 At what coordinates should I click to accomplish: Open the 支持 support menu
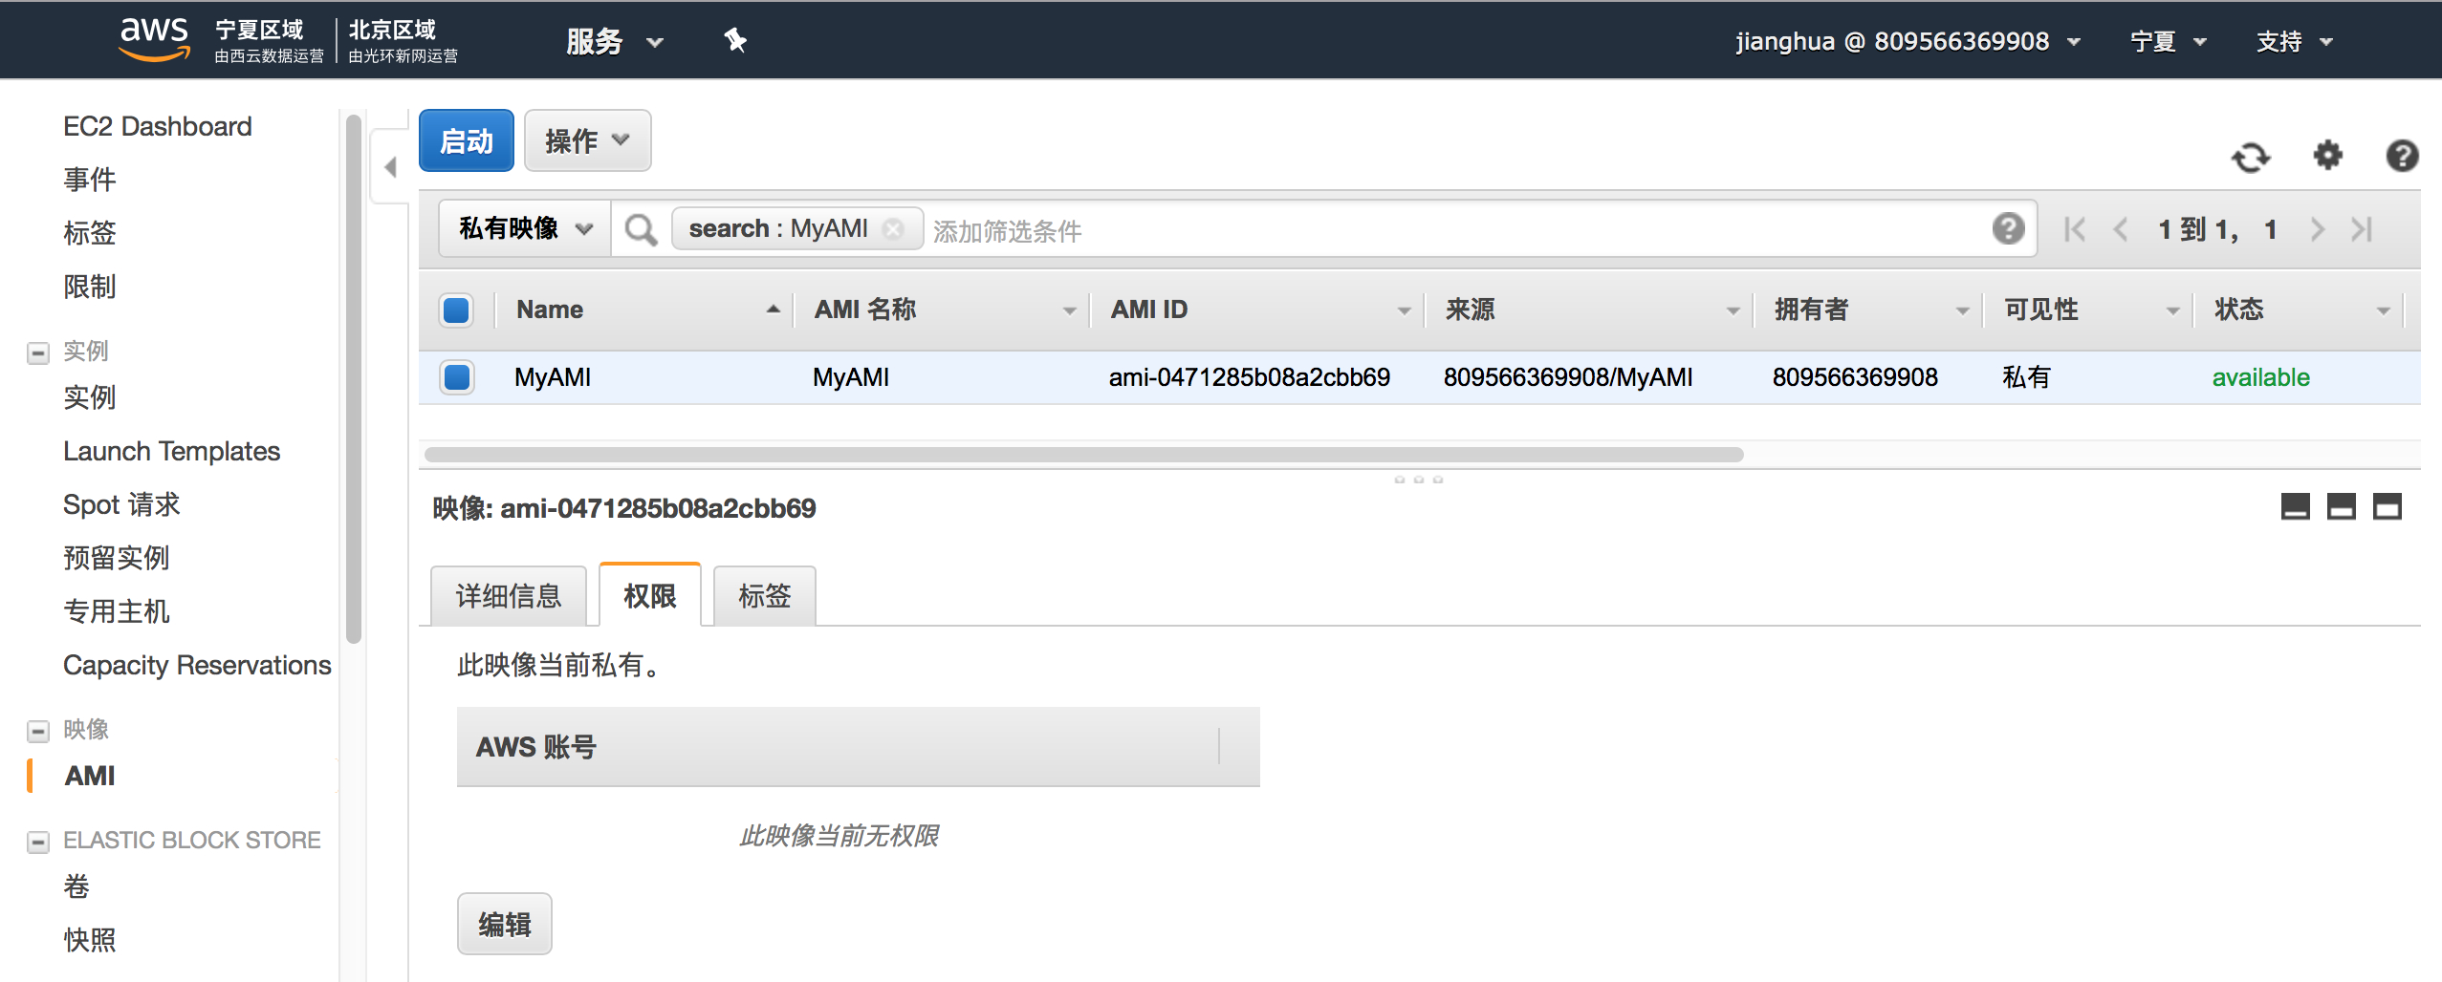(2294, 41)
